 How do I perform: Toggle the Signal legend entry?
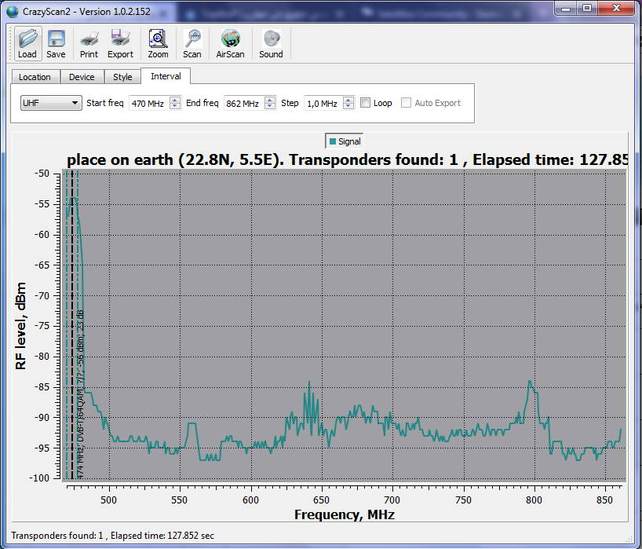click(x=345, y=141)
